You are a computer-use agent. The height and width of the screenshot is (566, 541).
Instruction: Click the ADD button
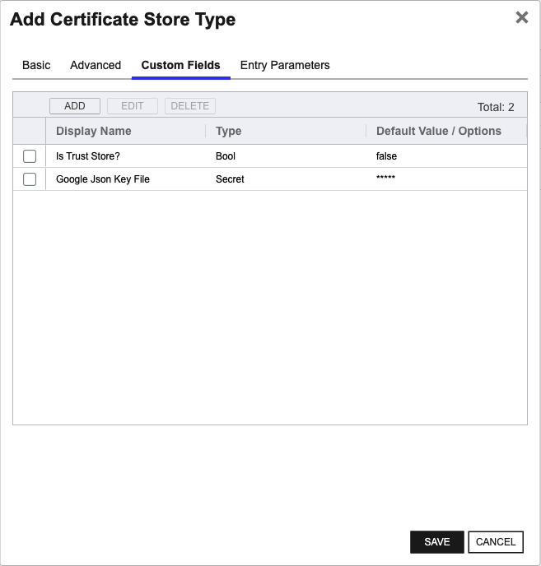pos(75,106)
